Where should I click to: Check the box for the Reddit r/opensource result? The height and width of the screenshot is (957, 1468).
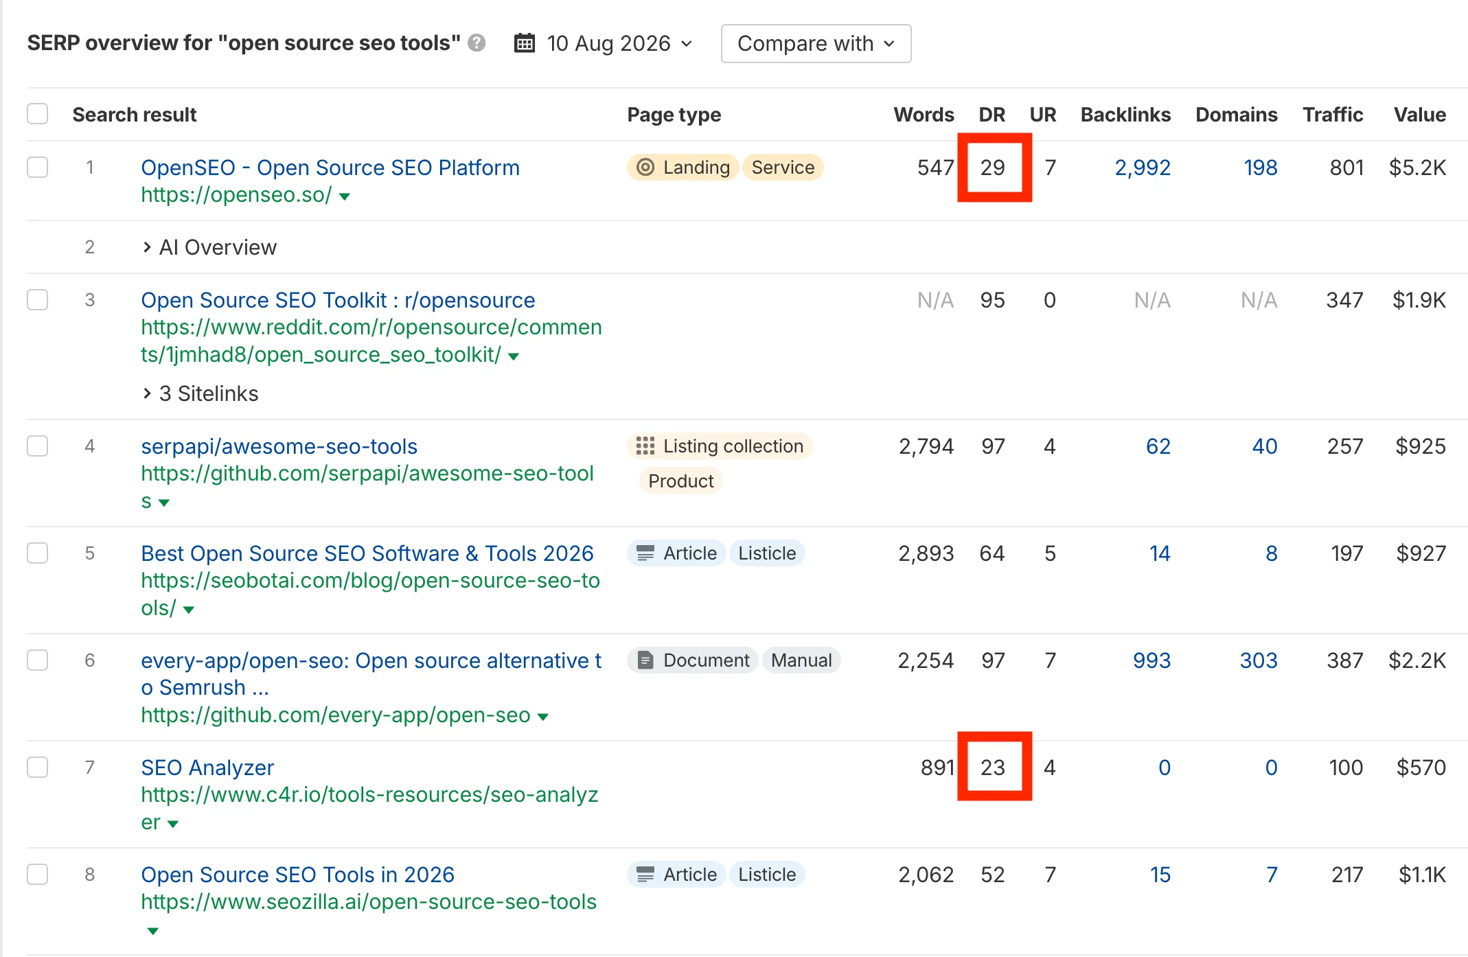tap(38, 300)
